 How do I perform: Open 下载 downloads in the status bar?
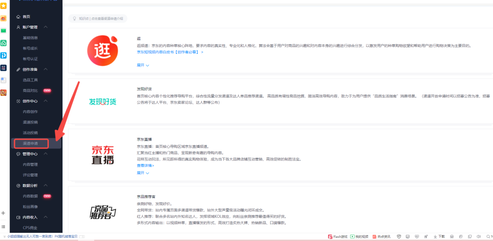click(439, 236)
